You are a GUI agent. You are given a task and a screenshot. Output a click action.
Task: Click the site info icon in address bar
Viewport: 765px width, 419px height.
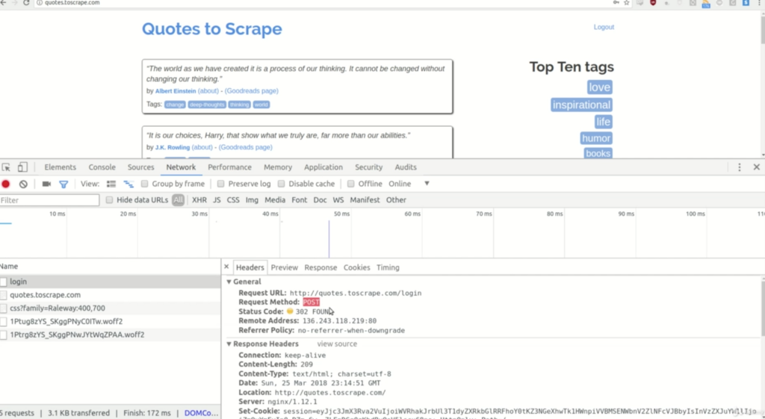(x=40, y=2)
